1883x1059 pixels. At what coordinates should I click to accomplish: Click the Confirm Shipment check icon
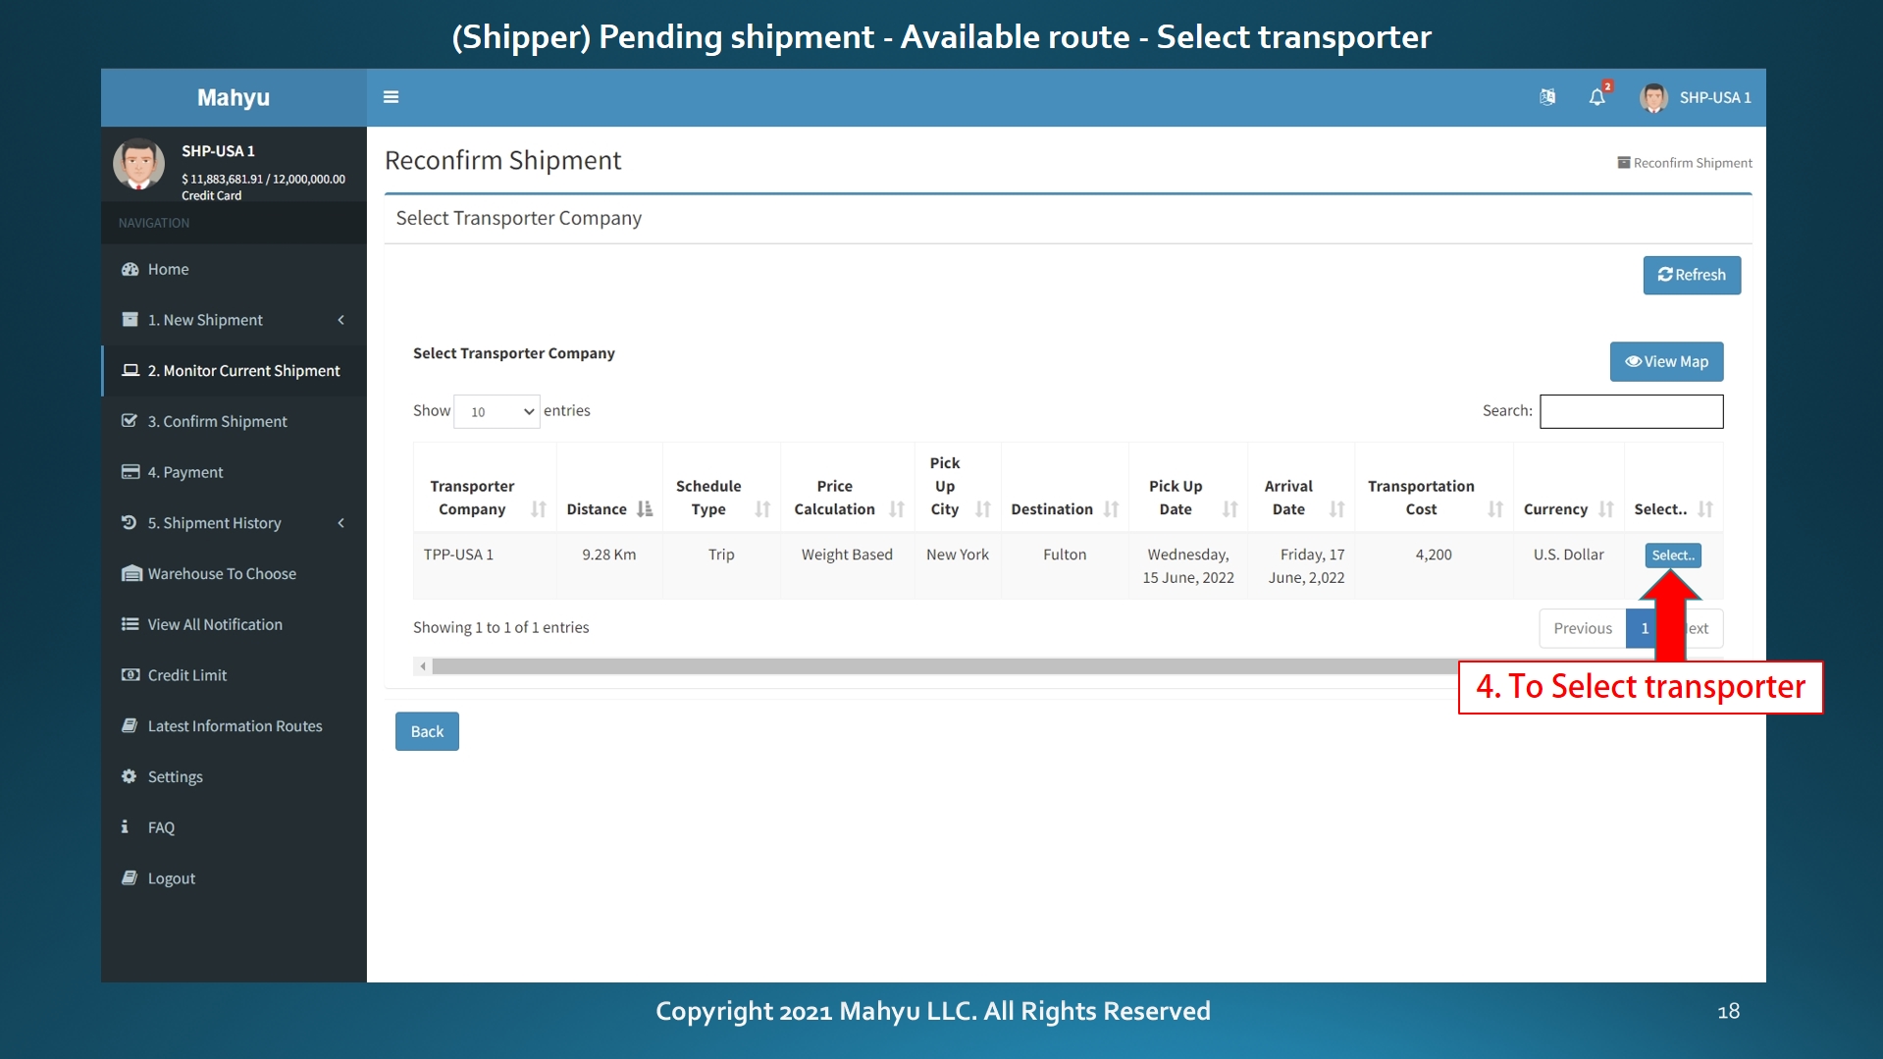(x=130, y=421)
